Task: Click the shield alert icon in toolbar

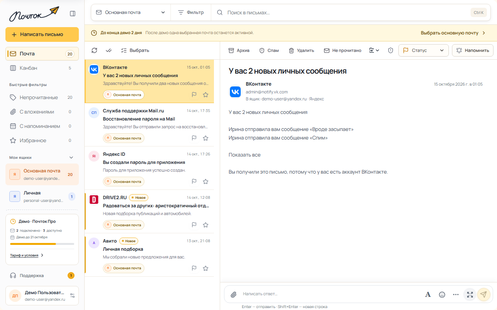Action: point(391,50)
